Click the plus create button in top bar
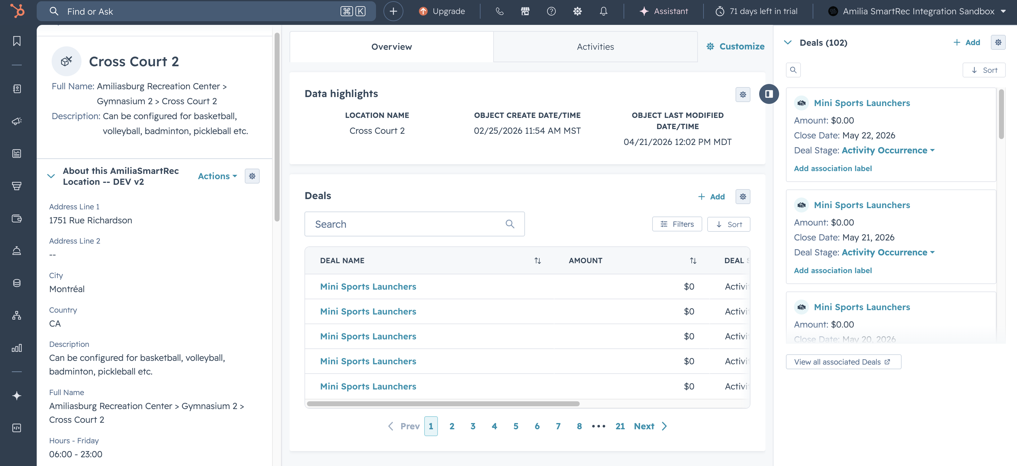1017x466 pixels. coord(393,11)
